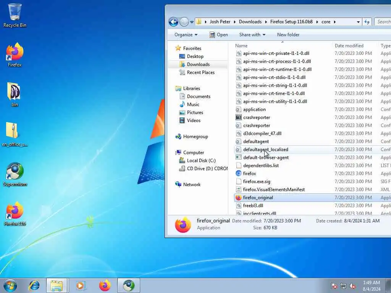Open Desktop in navigation pane
The width and height of the screenshot is (391, 293).
coord(195,56)
